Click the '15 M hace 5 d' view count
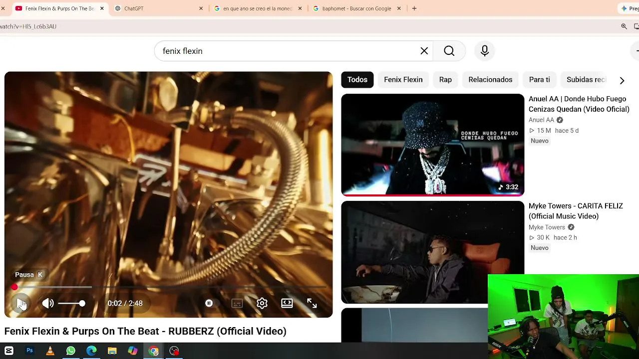 coord(554,131)
